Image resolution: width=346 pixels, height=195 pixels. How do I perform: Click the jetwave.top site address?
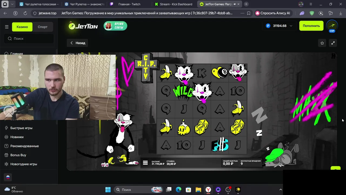[48, 13]
